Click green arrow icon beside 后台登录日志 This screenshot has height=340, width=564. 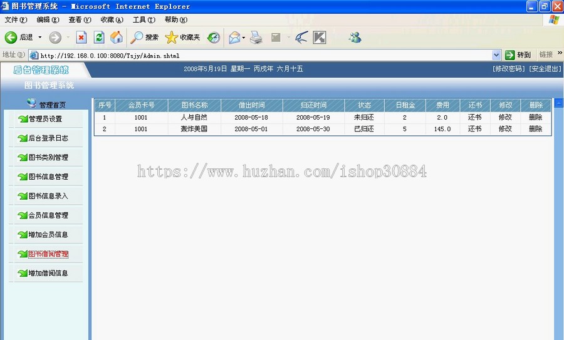(x=23, y=138)
